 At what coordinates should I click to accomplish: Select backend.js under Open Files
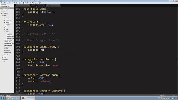pyautogui.click(x=5, y=10)
